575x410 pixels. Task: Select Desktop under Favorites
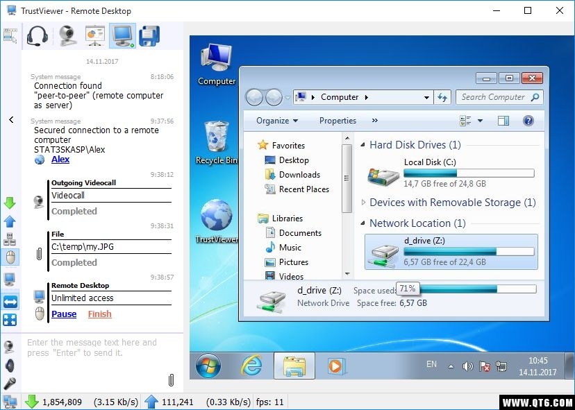coord(287,160)
